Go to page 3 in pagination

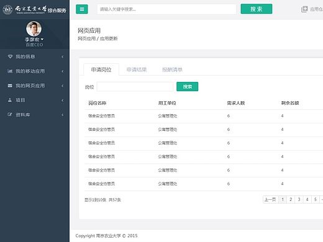299,200
